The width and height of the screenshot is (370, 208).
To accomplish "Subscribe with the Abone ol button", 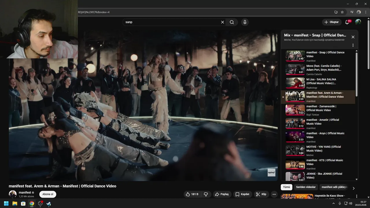I will pyautogui.click(x=48, y=194).
